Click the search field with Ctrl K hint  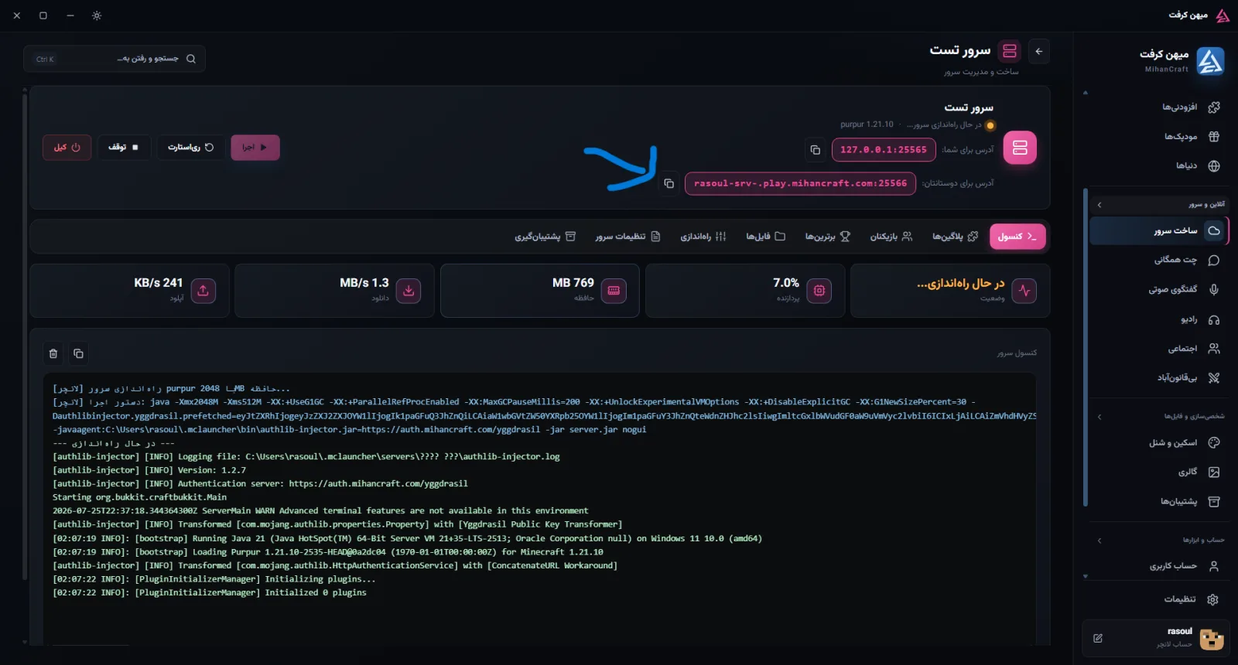(115, 59)
